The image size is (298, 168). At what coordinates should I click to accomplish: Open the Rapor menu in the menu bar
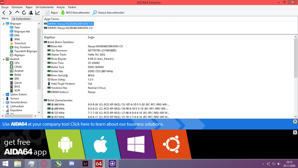[29, 7]
